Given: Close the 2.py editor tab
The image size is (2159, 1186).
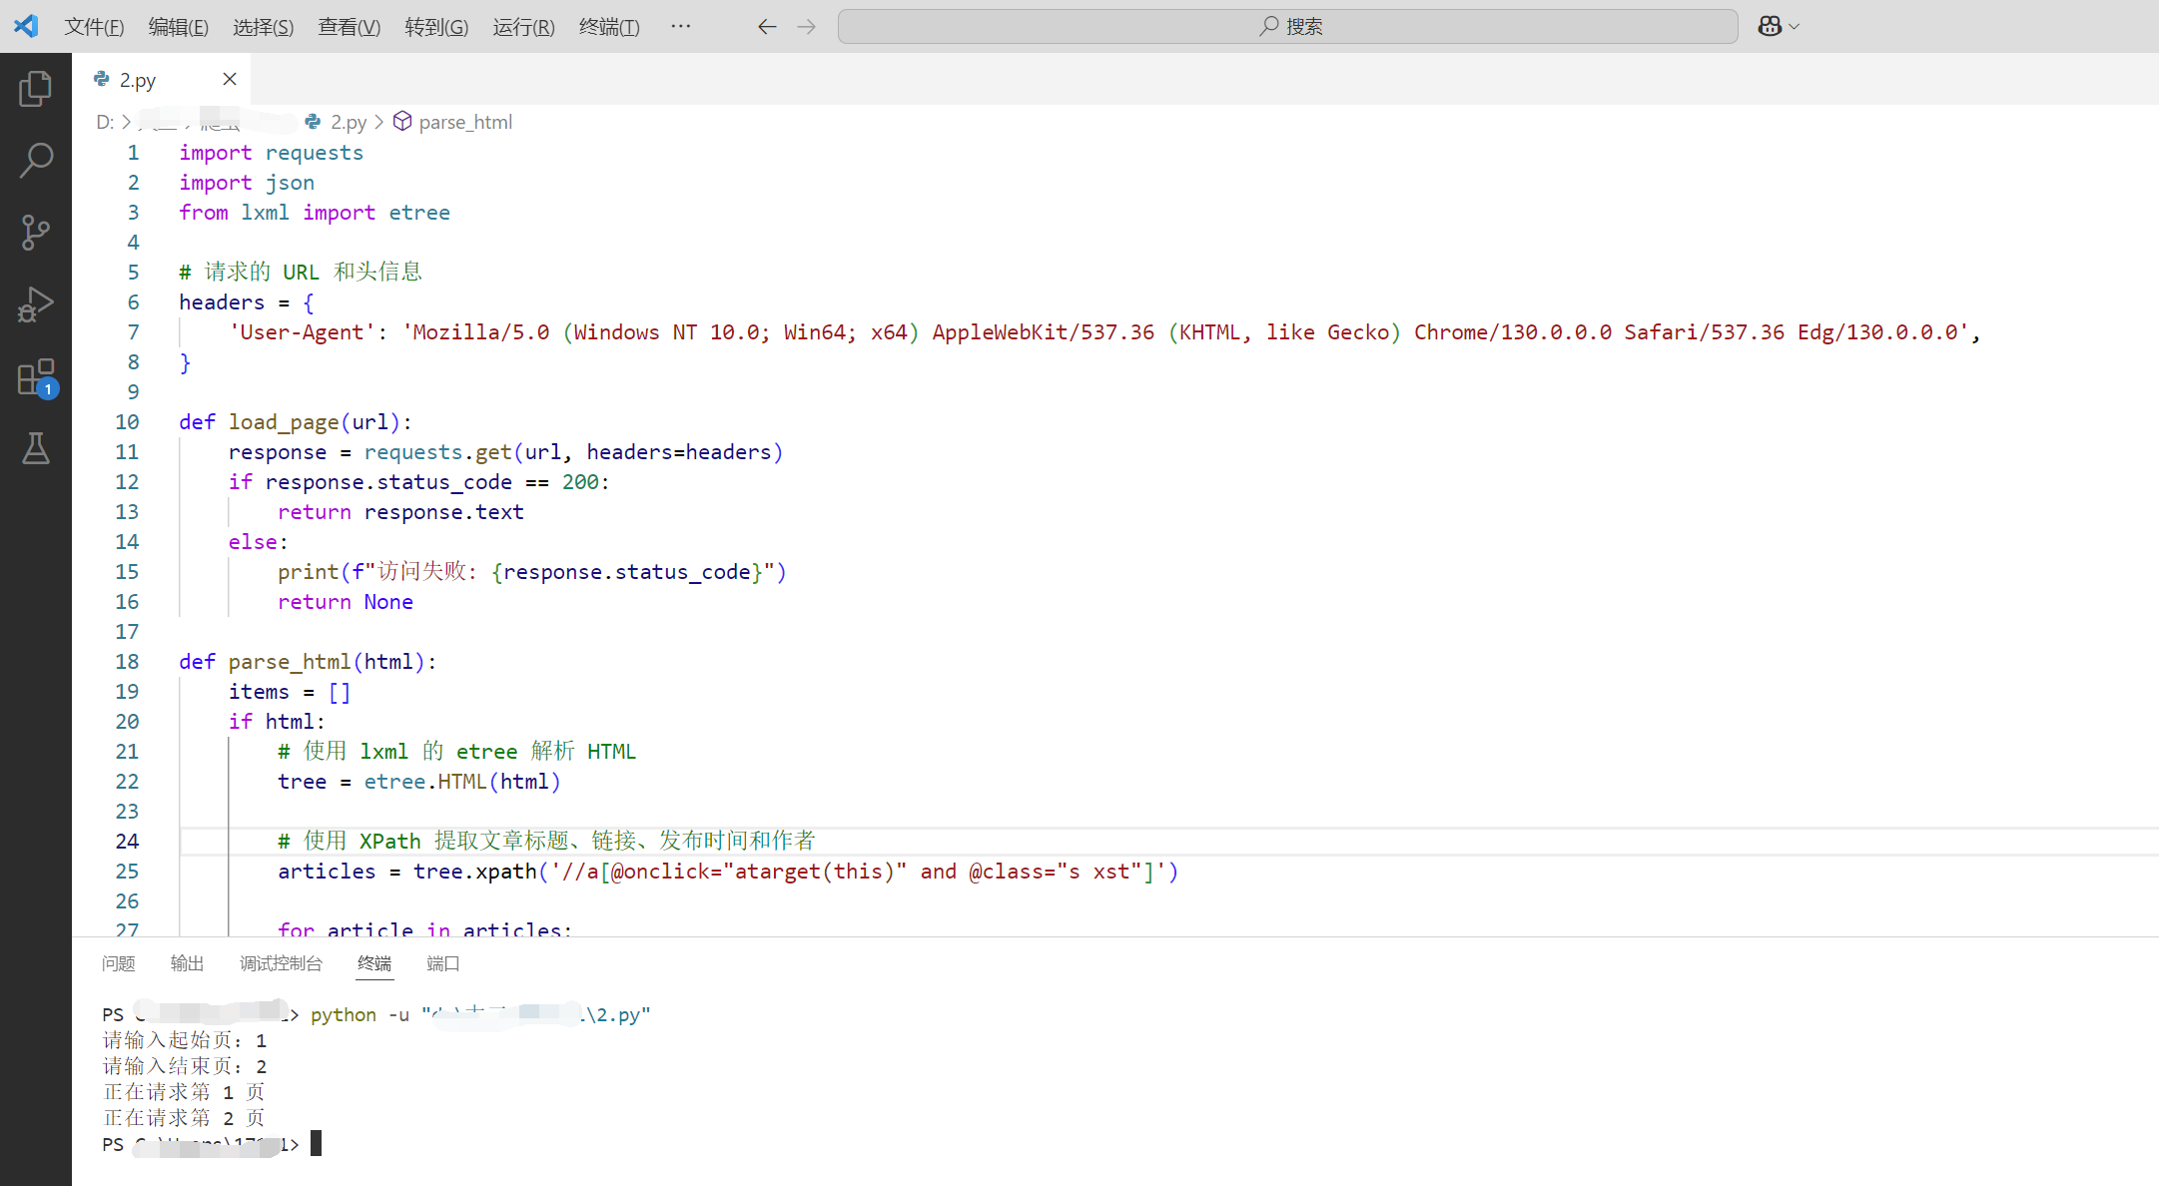Looking at the screenshot, I should point(230,79).
